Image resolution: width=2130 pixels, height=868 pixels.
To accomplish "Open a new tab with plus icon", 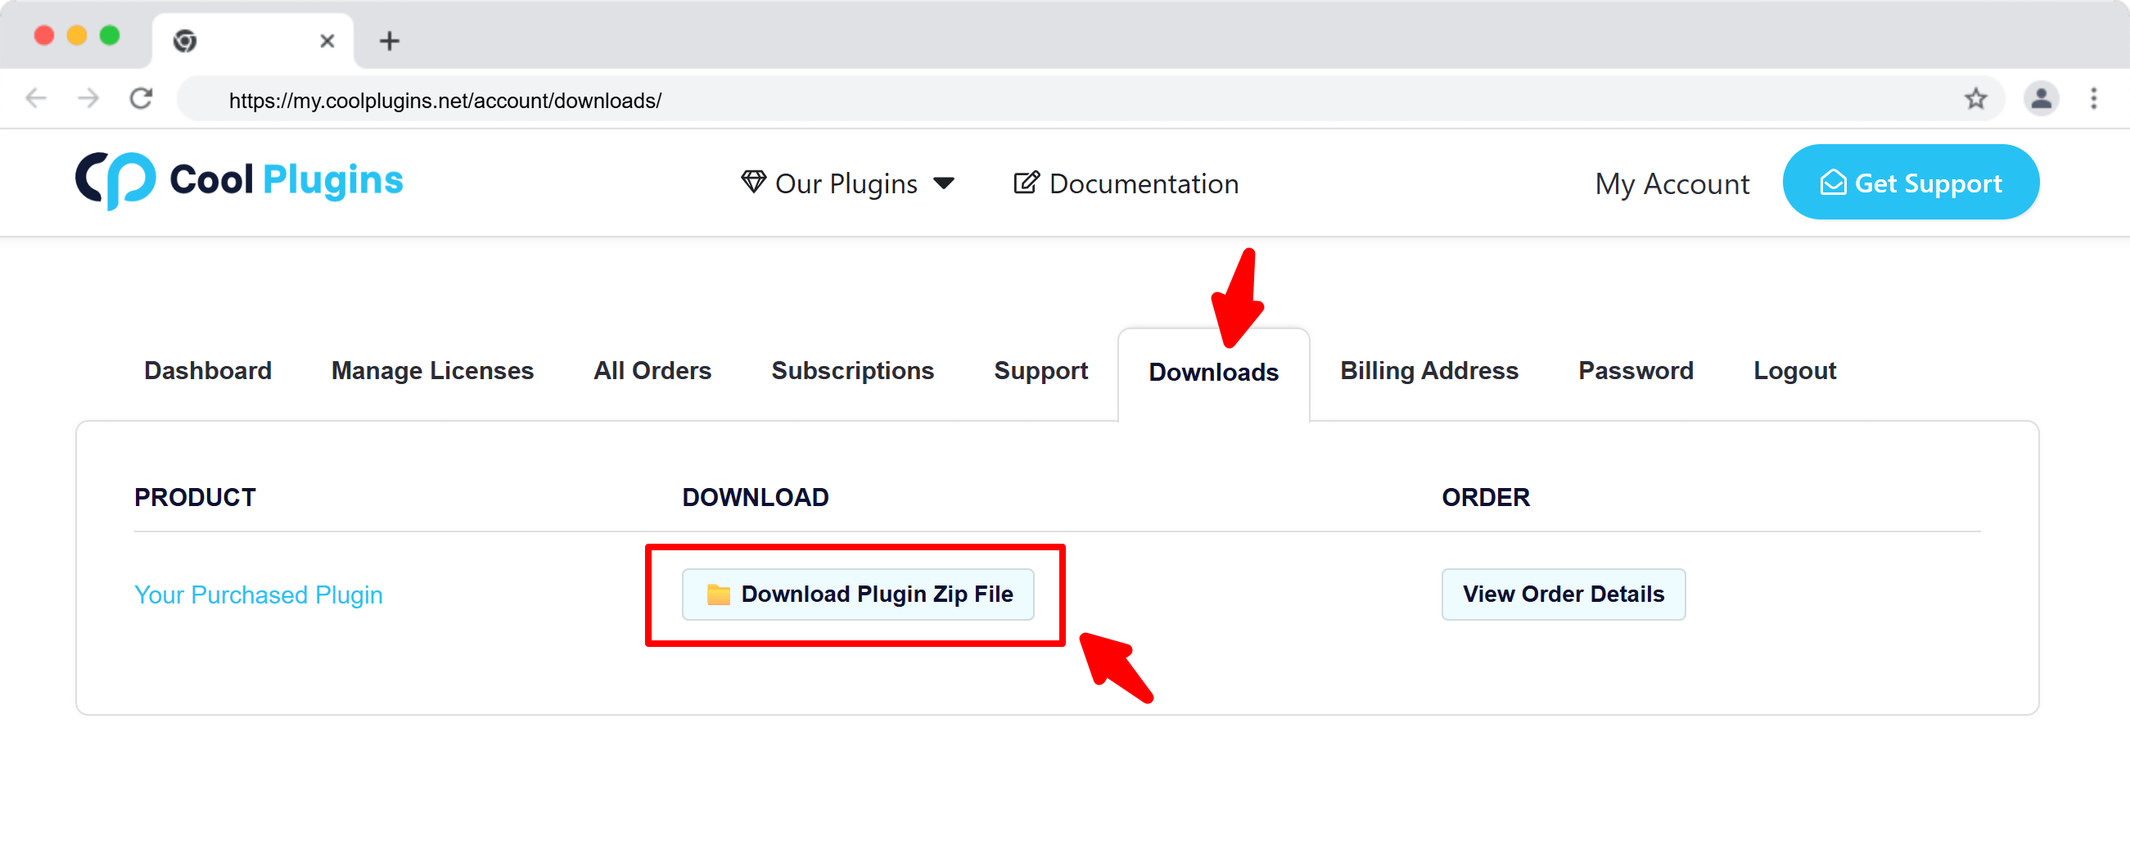I will point(390,41).
